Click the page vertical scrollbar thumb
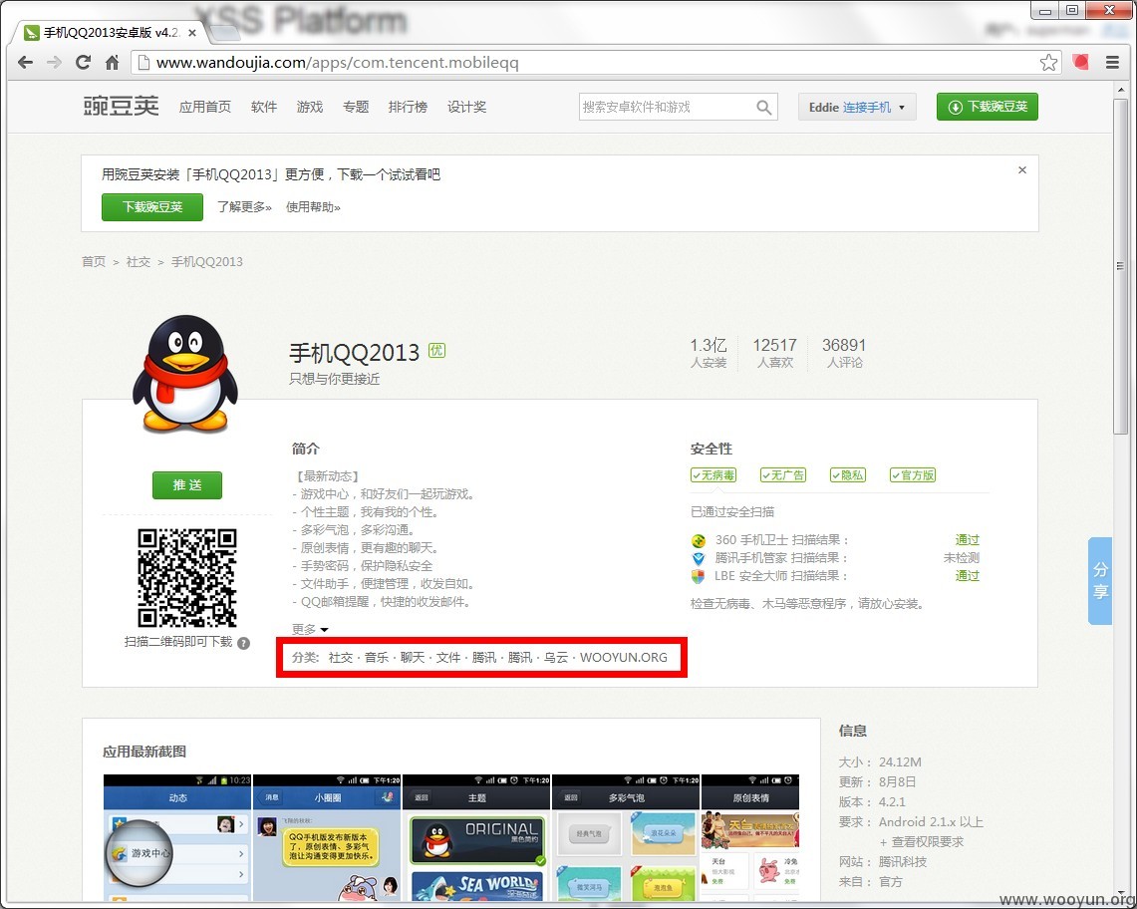Viewport: 1137px width, 909px height. point(1121,265)
